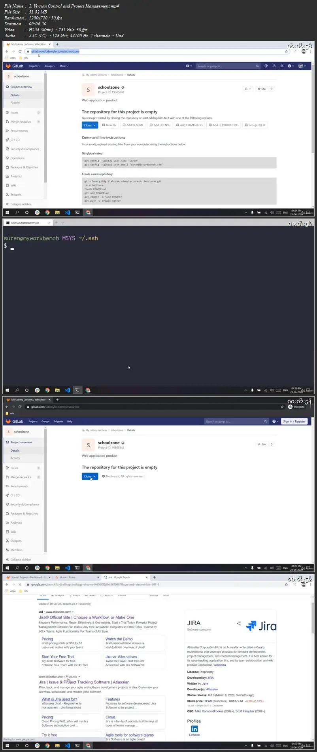
Task: Open Snippets scissors icon in signed-in GitLab sidebar
Action: 8,195
